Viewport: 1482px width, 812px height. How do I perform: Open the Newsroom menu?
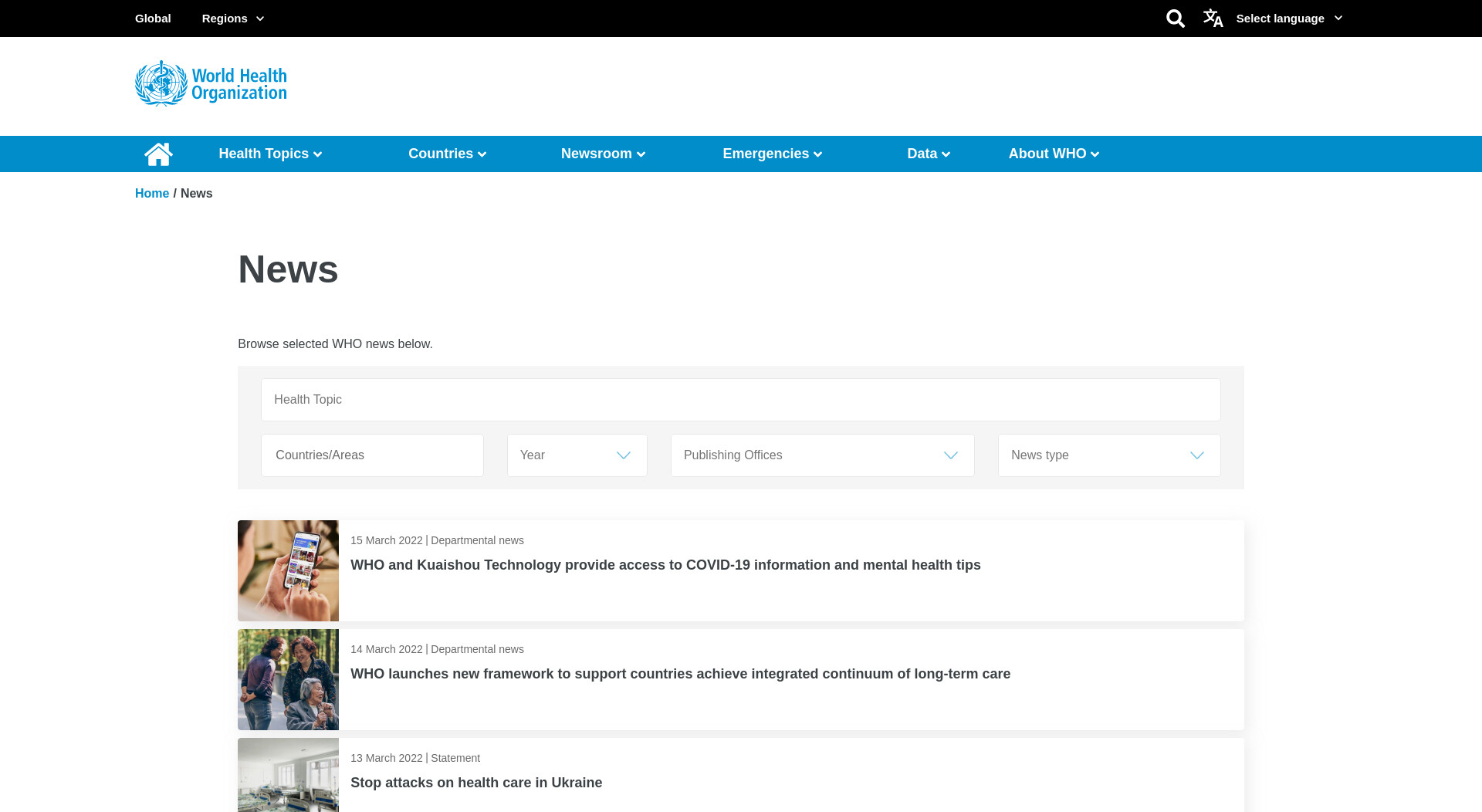pyautogui.click(x=603, y=154)
